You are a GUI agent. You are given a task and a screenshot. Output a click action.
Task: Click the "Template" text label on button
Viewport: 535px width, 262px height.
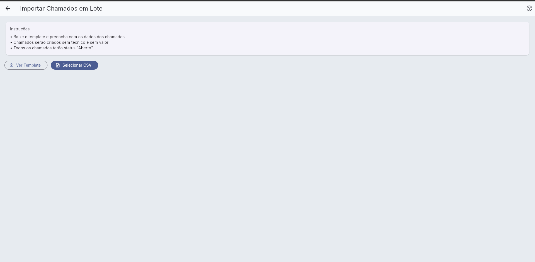click(x=32, y=65)
